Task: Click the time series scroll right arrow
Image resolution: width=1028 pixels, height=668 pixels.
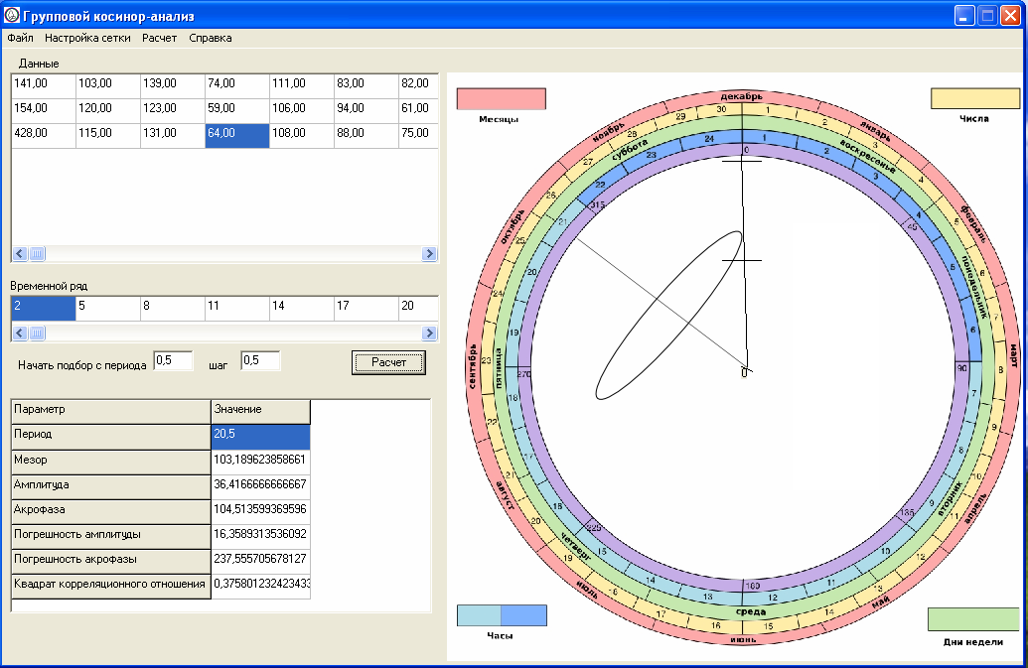Action: pos(429,334)
